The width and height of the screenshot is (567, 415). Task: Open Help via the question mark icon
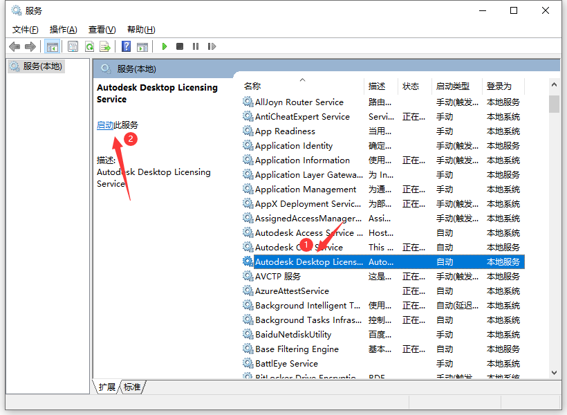coord(126,46)
